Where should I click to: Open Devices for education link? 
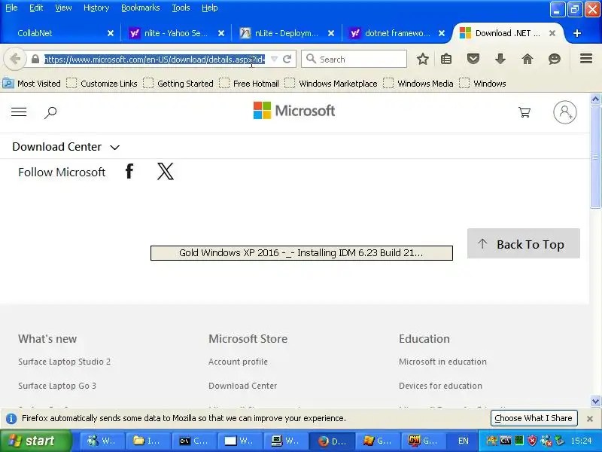[440, 386]
